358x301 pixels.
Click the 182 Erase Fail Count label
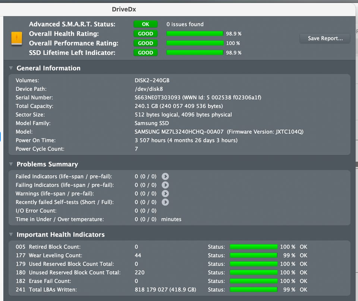point(43,281)
